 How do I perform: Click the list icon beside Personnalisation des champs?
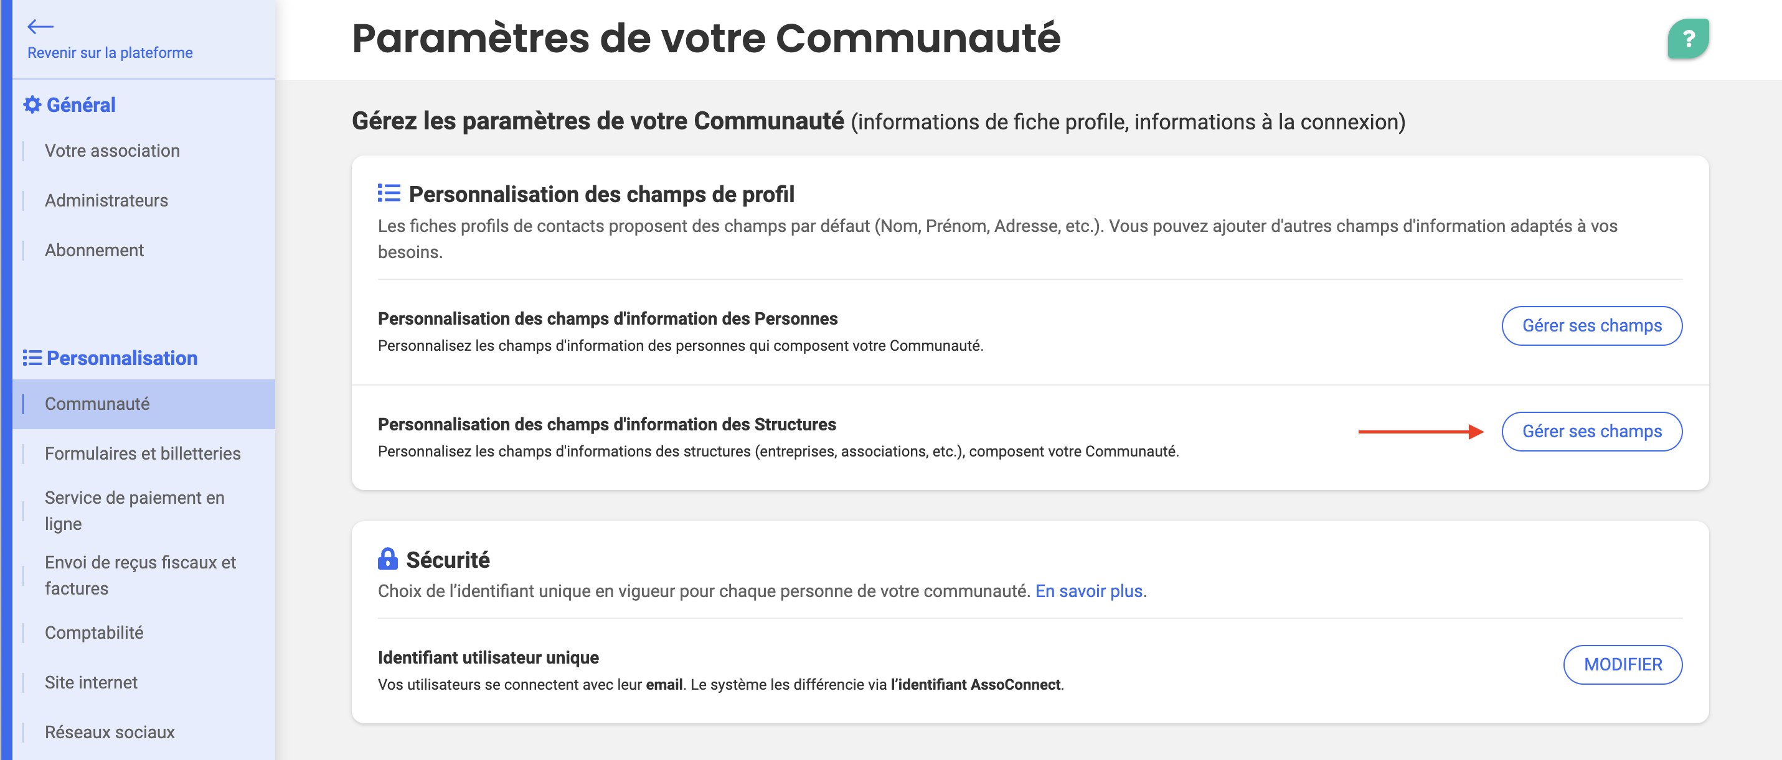(x=389, y=193)
